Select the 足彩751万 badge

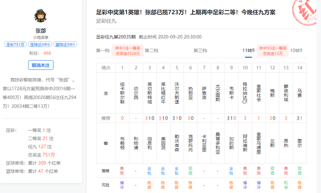[x=15, y=44]
